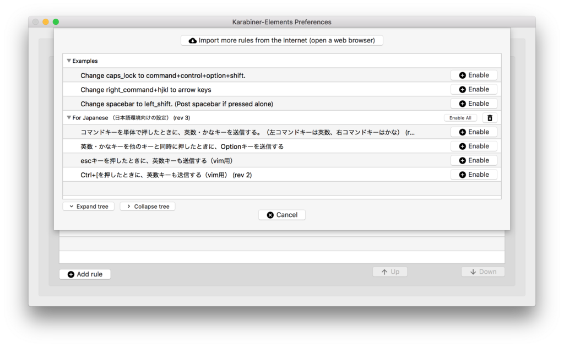Screen dimensions: 564x347
Task: Select the Ctrl+[を押したときに rule text
Action: [166, 175]
